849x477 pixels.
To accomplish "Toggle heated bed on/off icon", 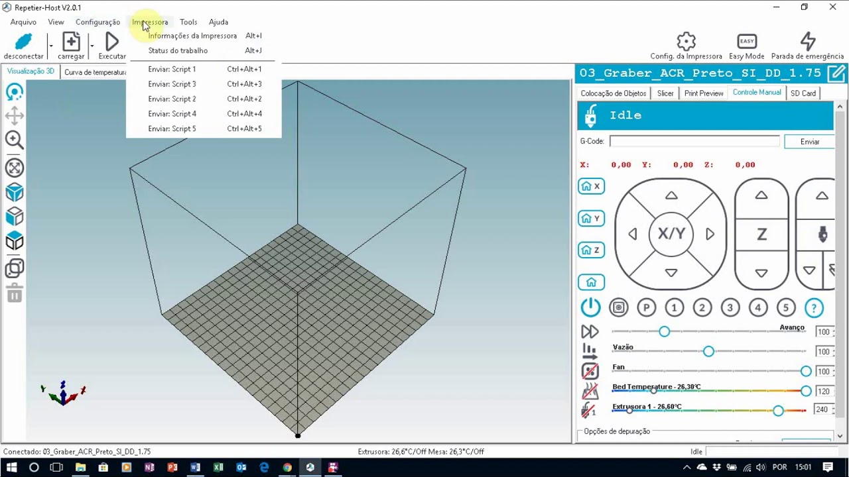I will 590,391.
